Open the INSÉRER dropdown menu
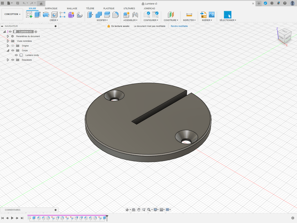The height and width of the screenshot is (223, 297). pyautogui.click(x=207, y=20)
